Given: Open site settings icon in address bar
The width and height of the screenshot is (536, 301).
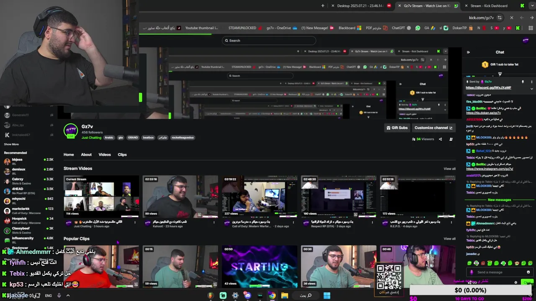Looking at the screenshot, I should (500, 18).
